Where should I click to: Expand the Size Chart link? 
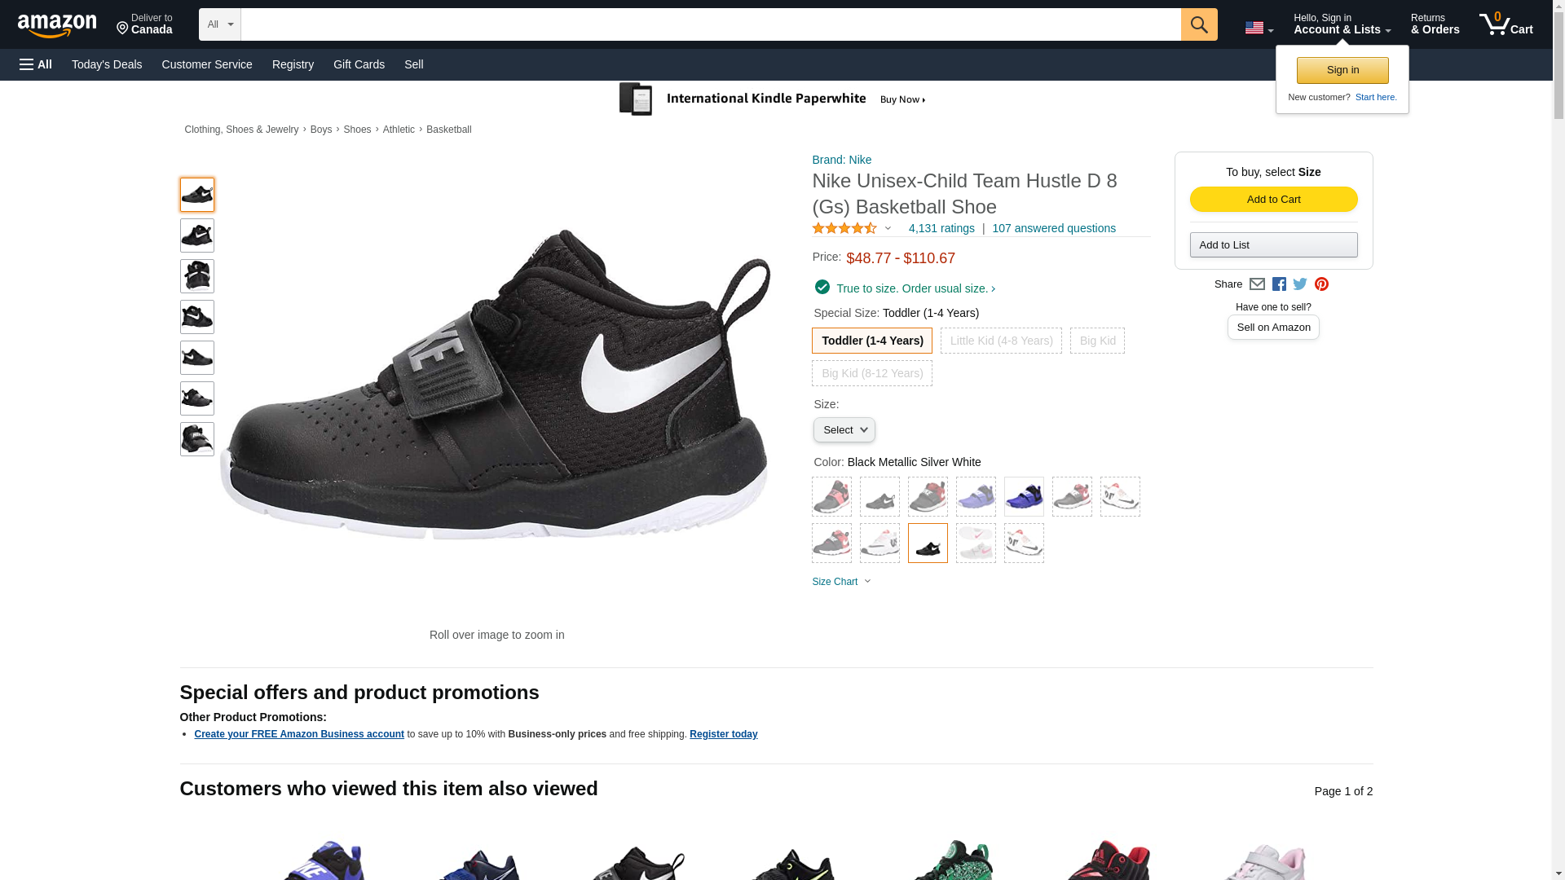(x=840, y=582)
